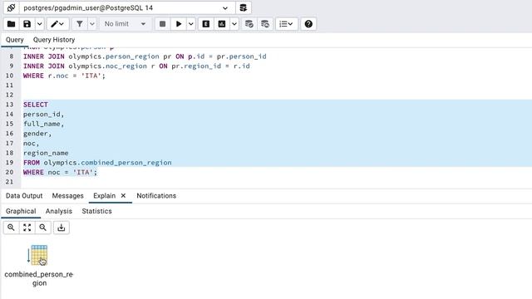Execute query with play button
Viewport: 532px width, 299px height.
point(179,24)
